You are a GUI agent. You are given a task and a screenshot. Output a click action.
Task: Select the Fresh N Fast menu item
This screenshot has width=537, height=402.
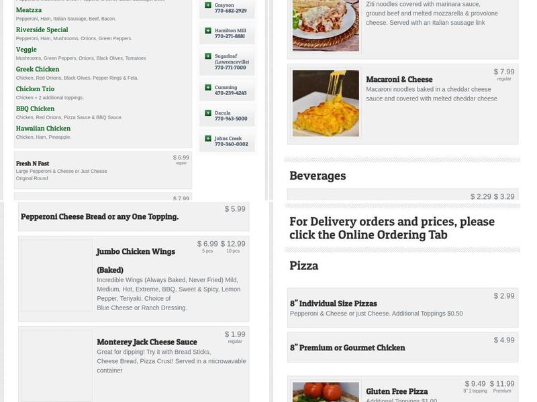coord(103,170)
